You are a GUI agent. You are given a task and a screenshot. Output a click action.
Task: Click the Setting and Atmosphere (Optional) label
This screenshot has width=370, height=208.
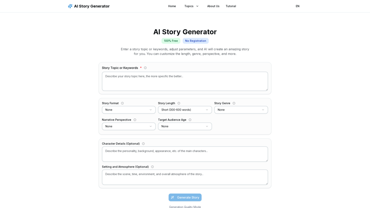(x=125, y=167)
